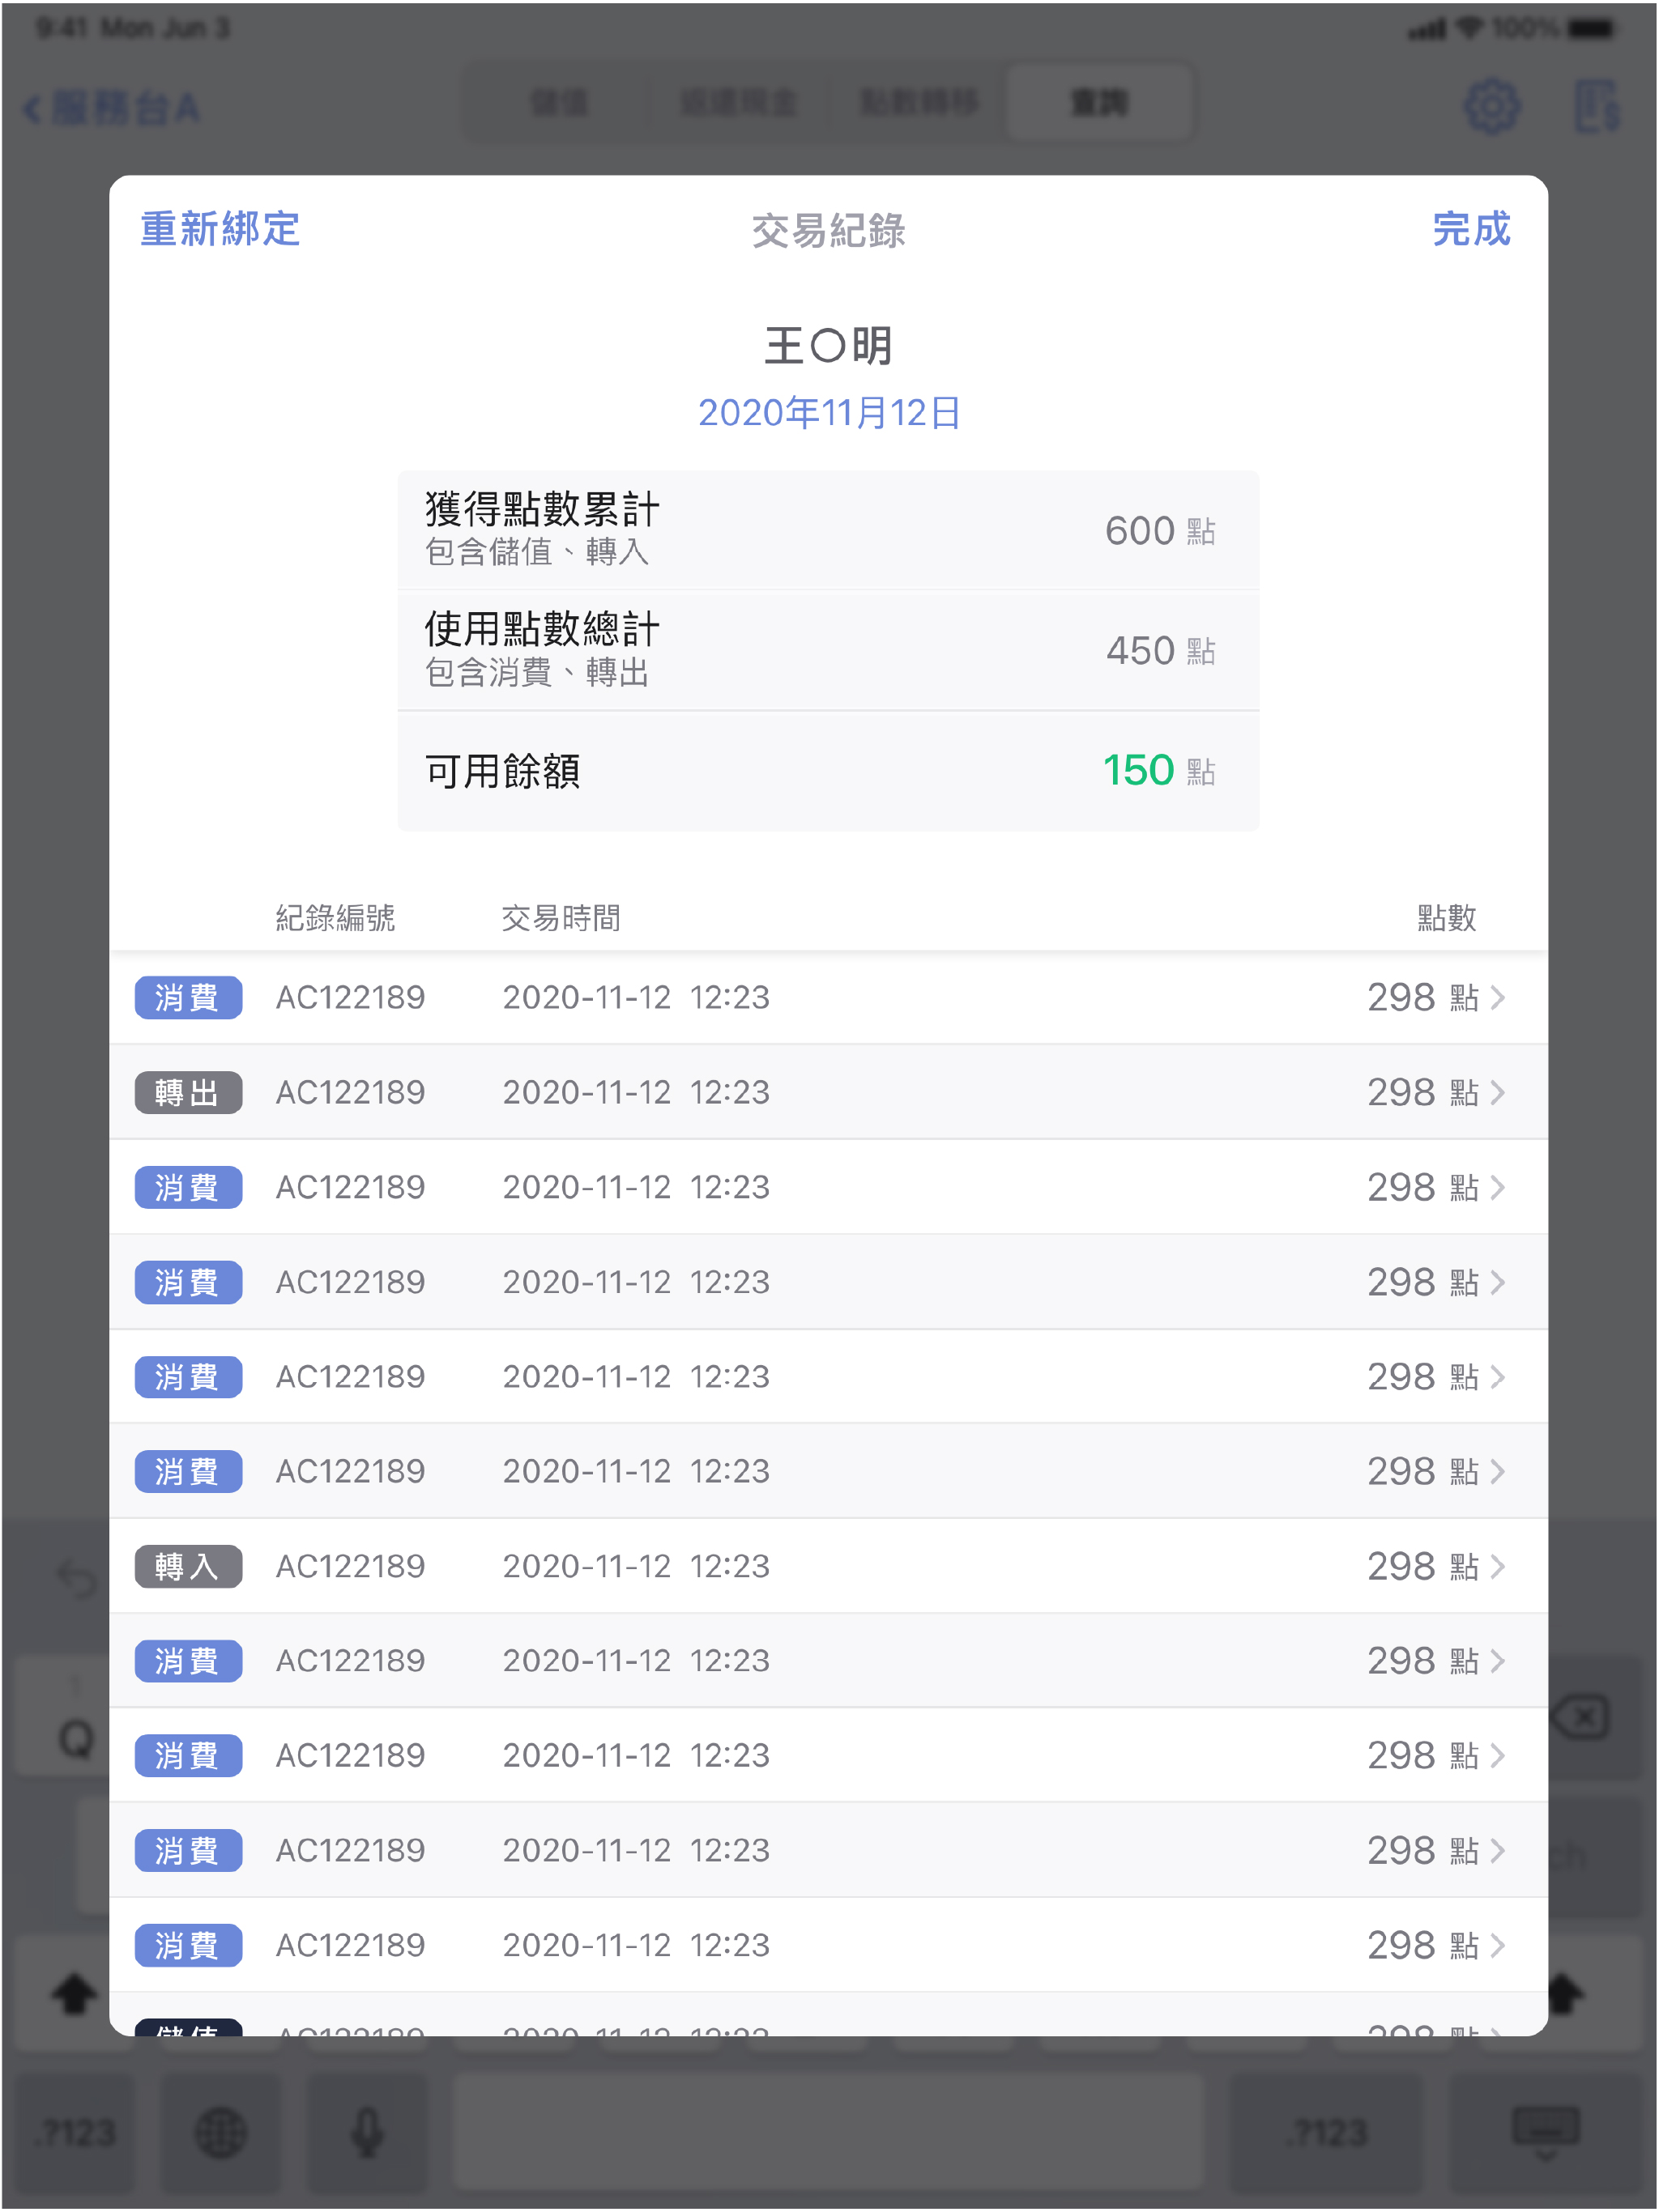Screen dimensions: 1659x2212
Task: Select the blue 消費 badge in top row
Action: (188, 997)
